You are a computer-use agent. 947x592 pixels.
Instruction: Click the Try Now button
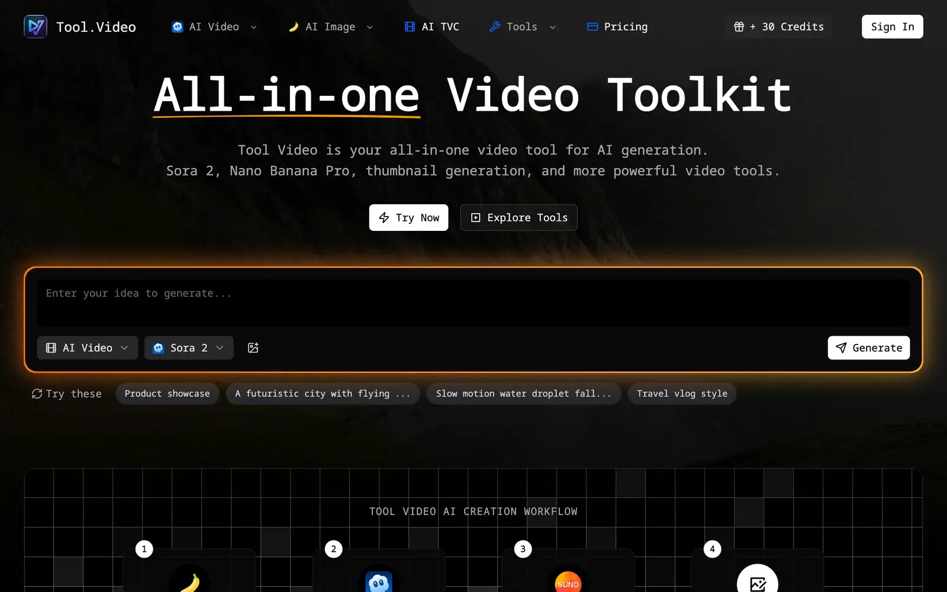pos(408,218)
